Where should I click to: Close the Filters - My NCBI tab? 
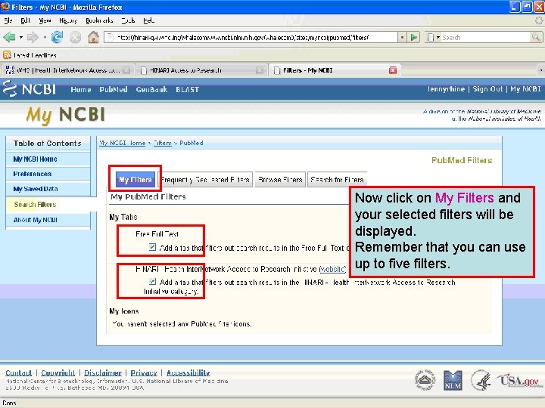pyautogui.click(x=393, y=70)
